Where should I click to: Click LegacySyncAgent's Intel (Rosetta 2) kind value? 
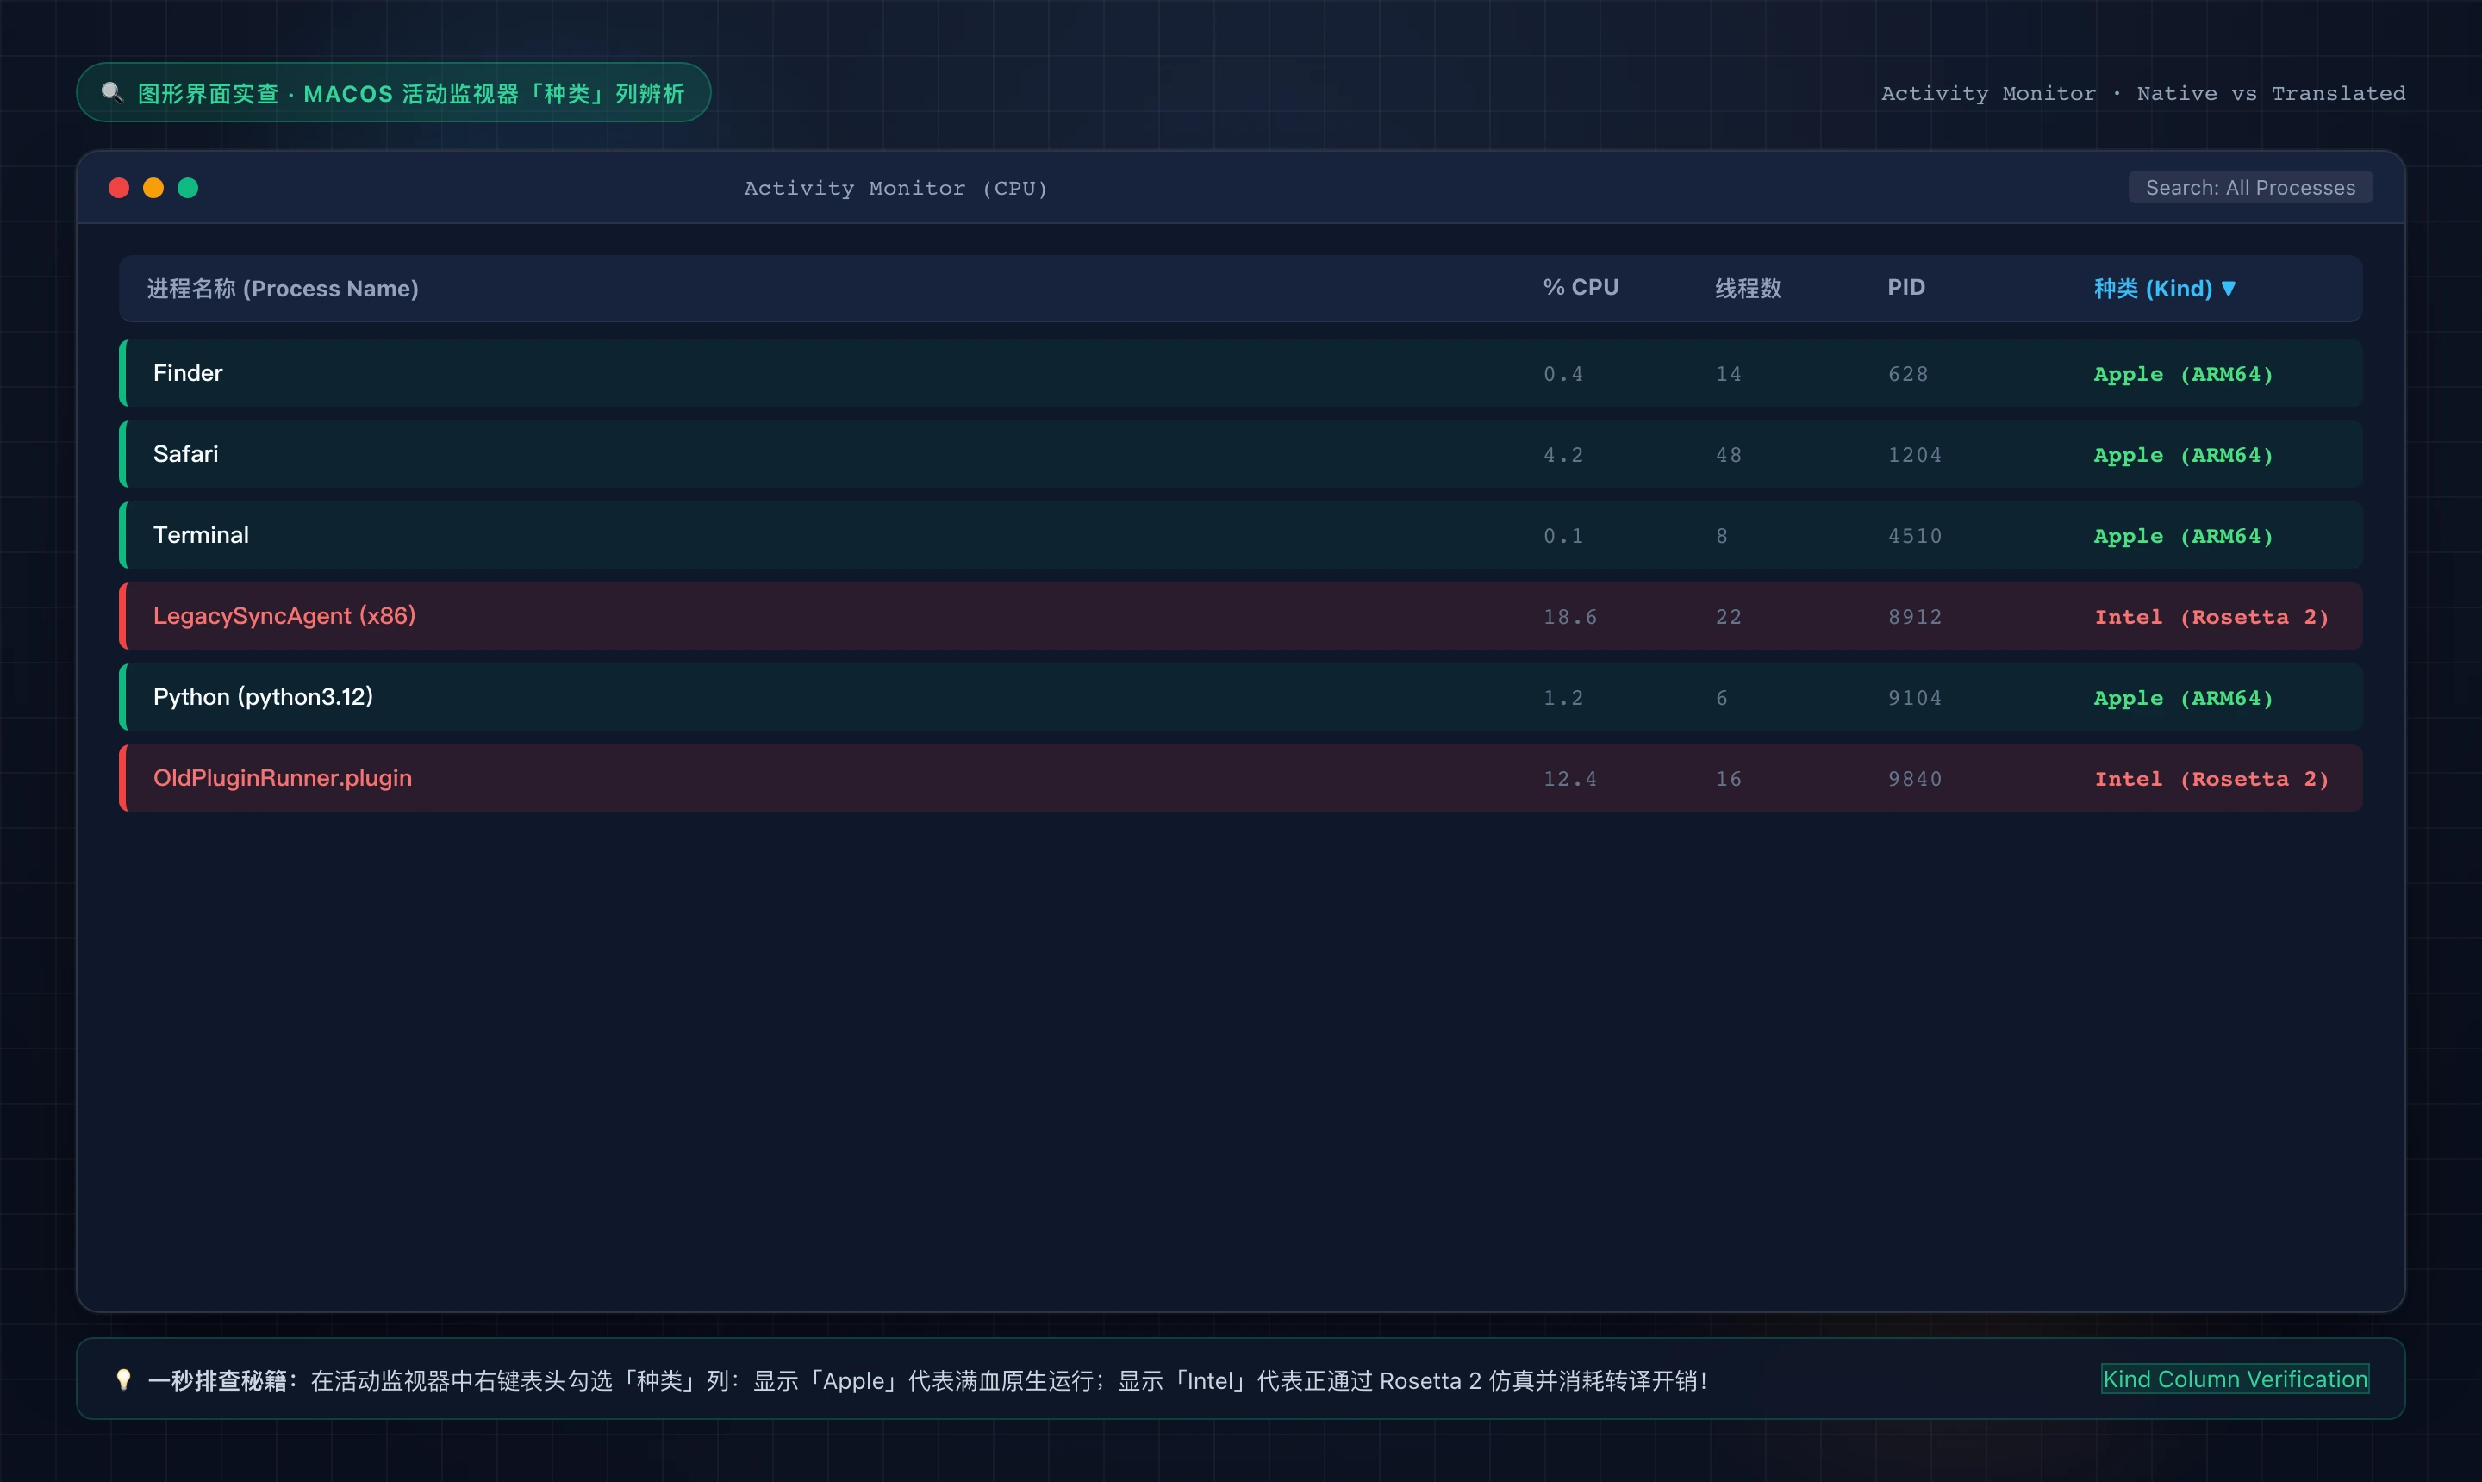point(2211,617)
